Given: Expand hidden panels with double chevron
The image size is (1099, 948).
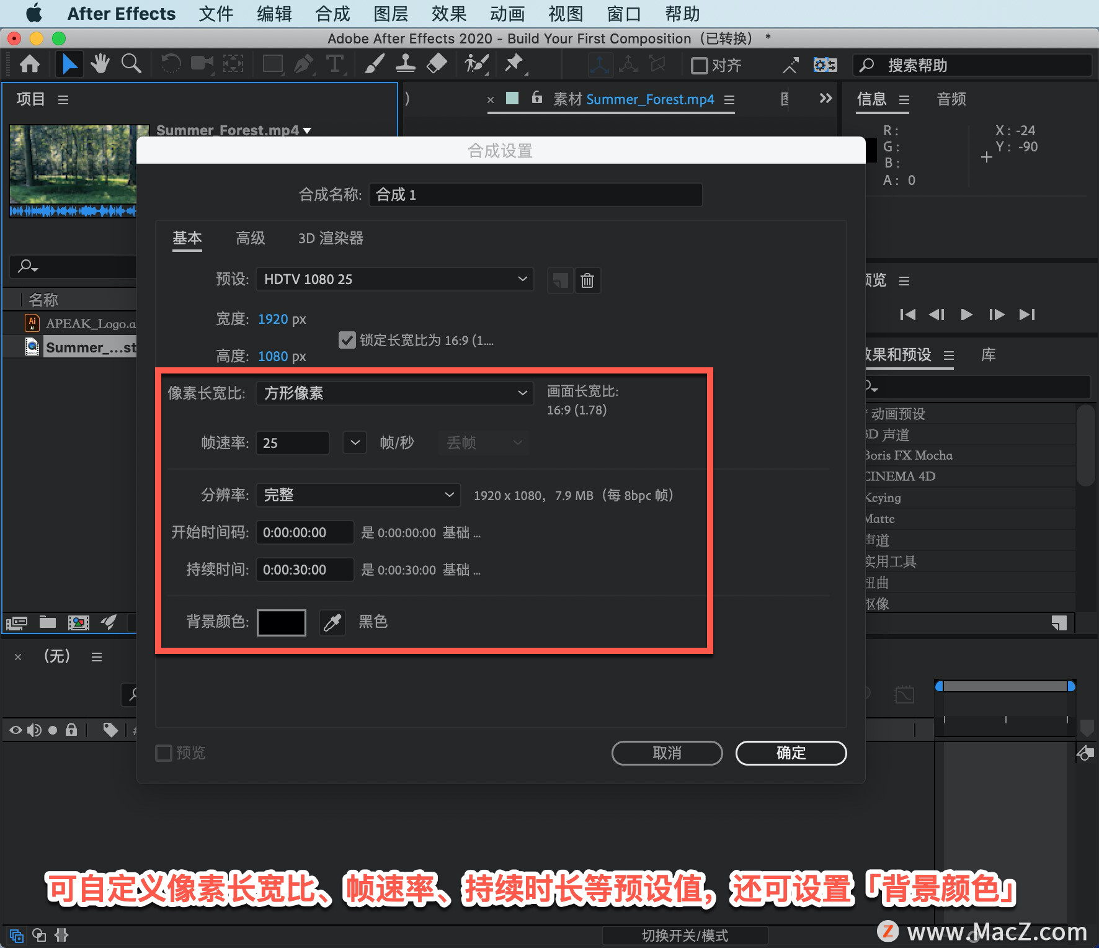Looking at the screenshot, I should 825,98.
